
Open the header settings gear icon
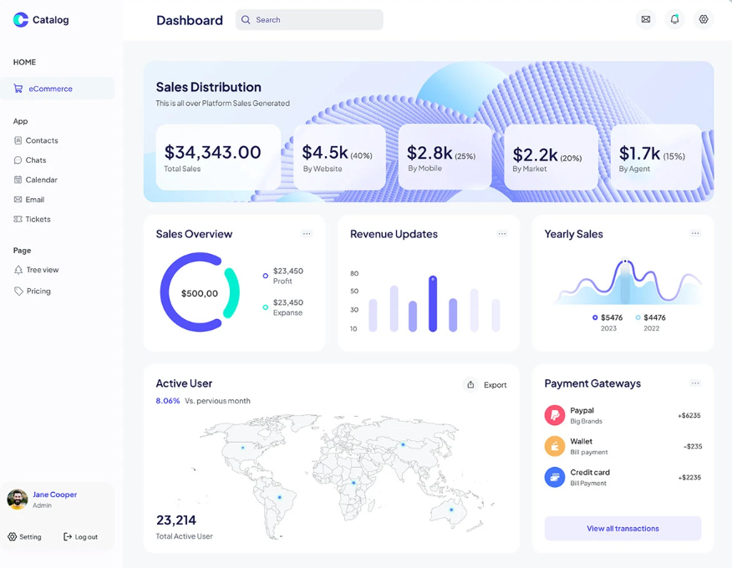(x=704, y=19)
